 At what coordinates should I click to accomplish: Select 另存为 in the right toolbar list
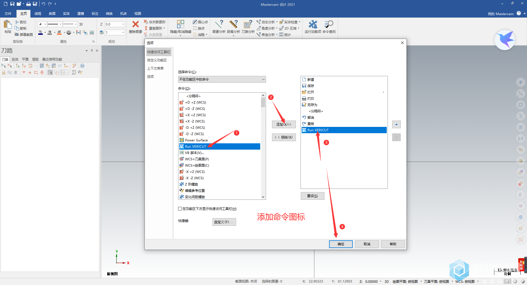[344, 105]
